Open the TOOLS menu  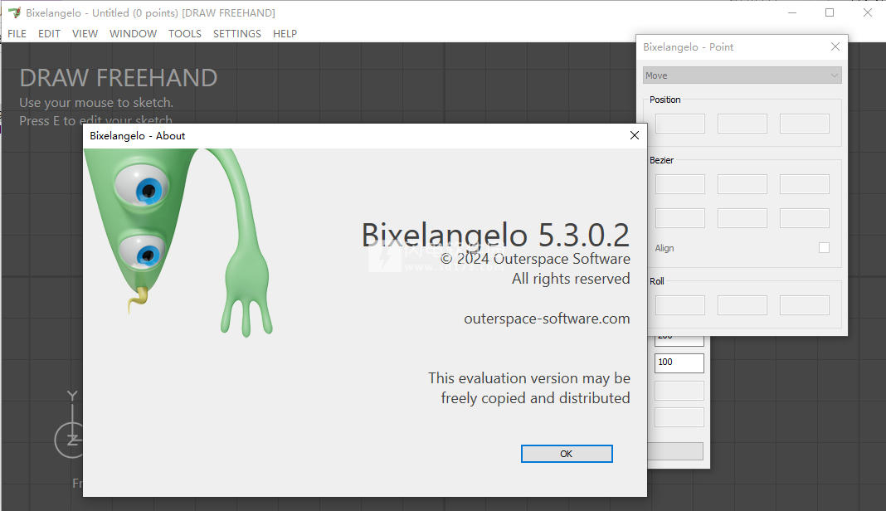pos(185,34)
